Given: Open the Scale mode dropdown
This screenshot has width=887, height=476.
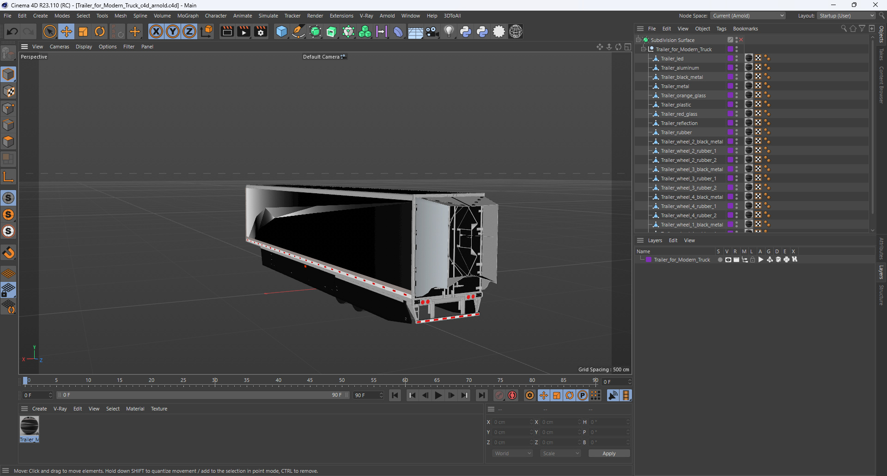Looking at the screenshot, I should coord(561,453).
